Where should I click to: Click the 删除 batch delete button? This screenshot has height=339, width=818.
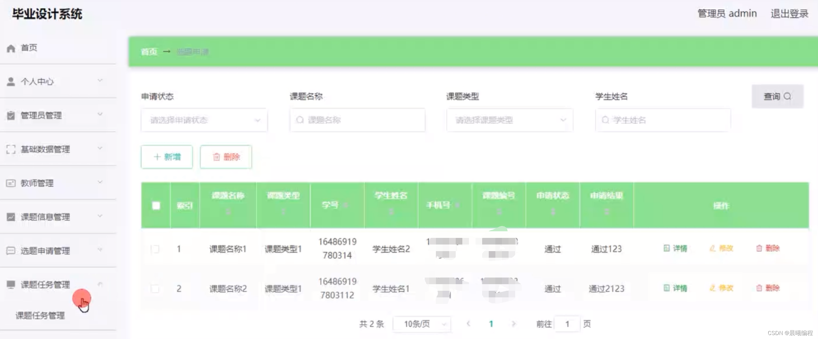[x=226, y=157]
